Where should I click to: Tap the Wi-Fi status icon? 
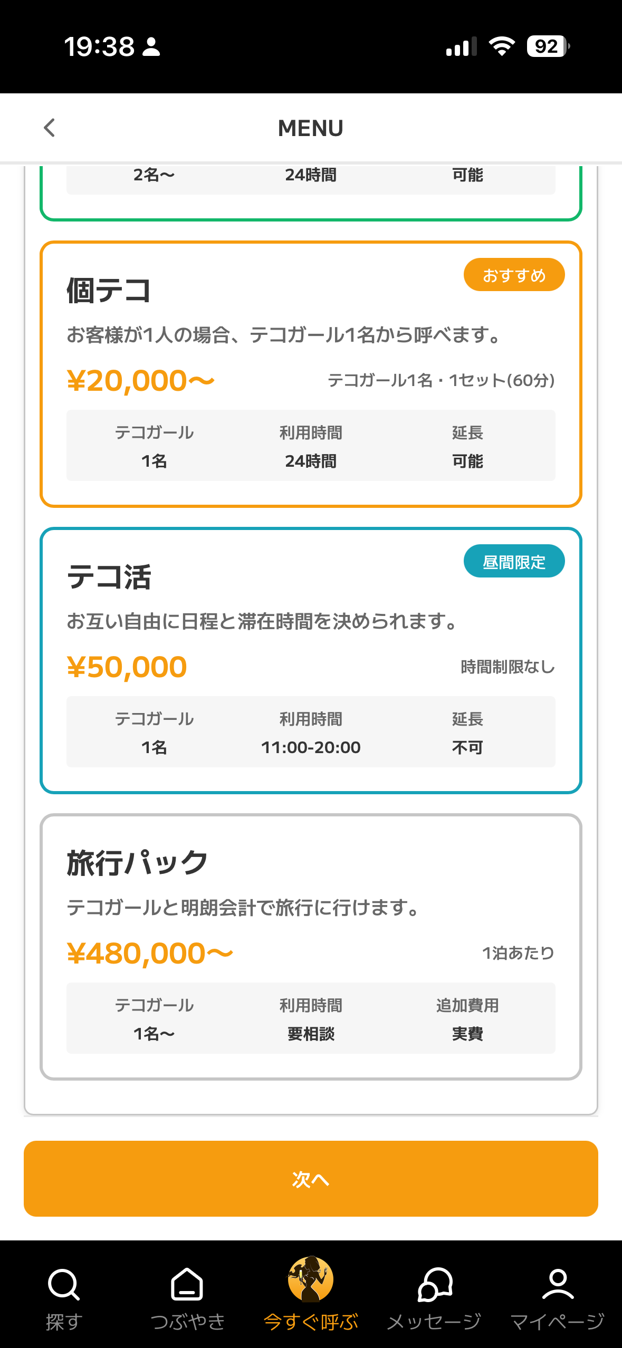tap(502, 46)
